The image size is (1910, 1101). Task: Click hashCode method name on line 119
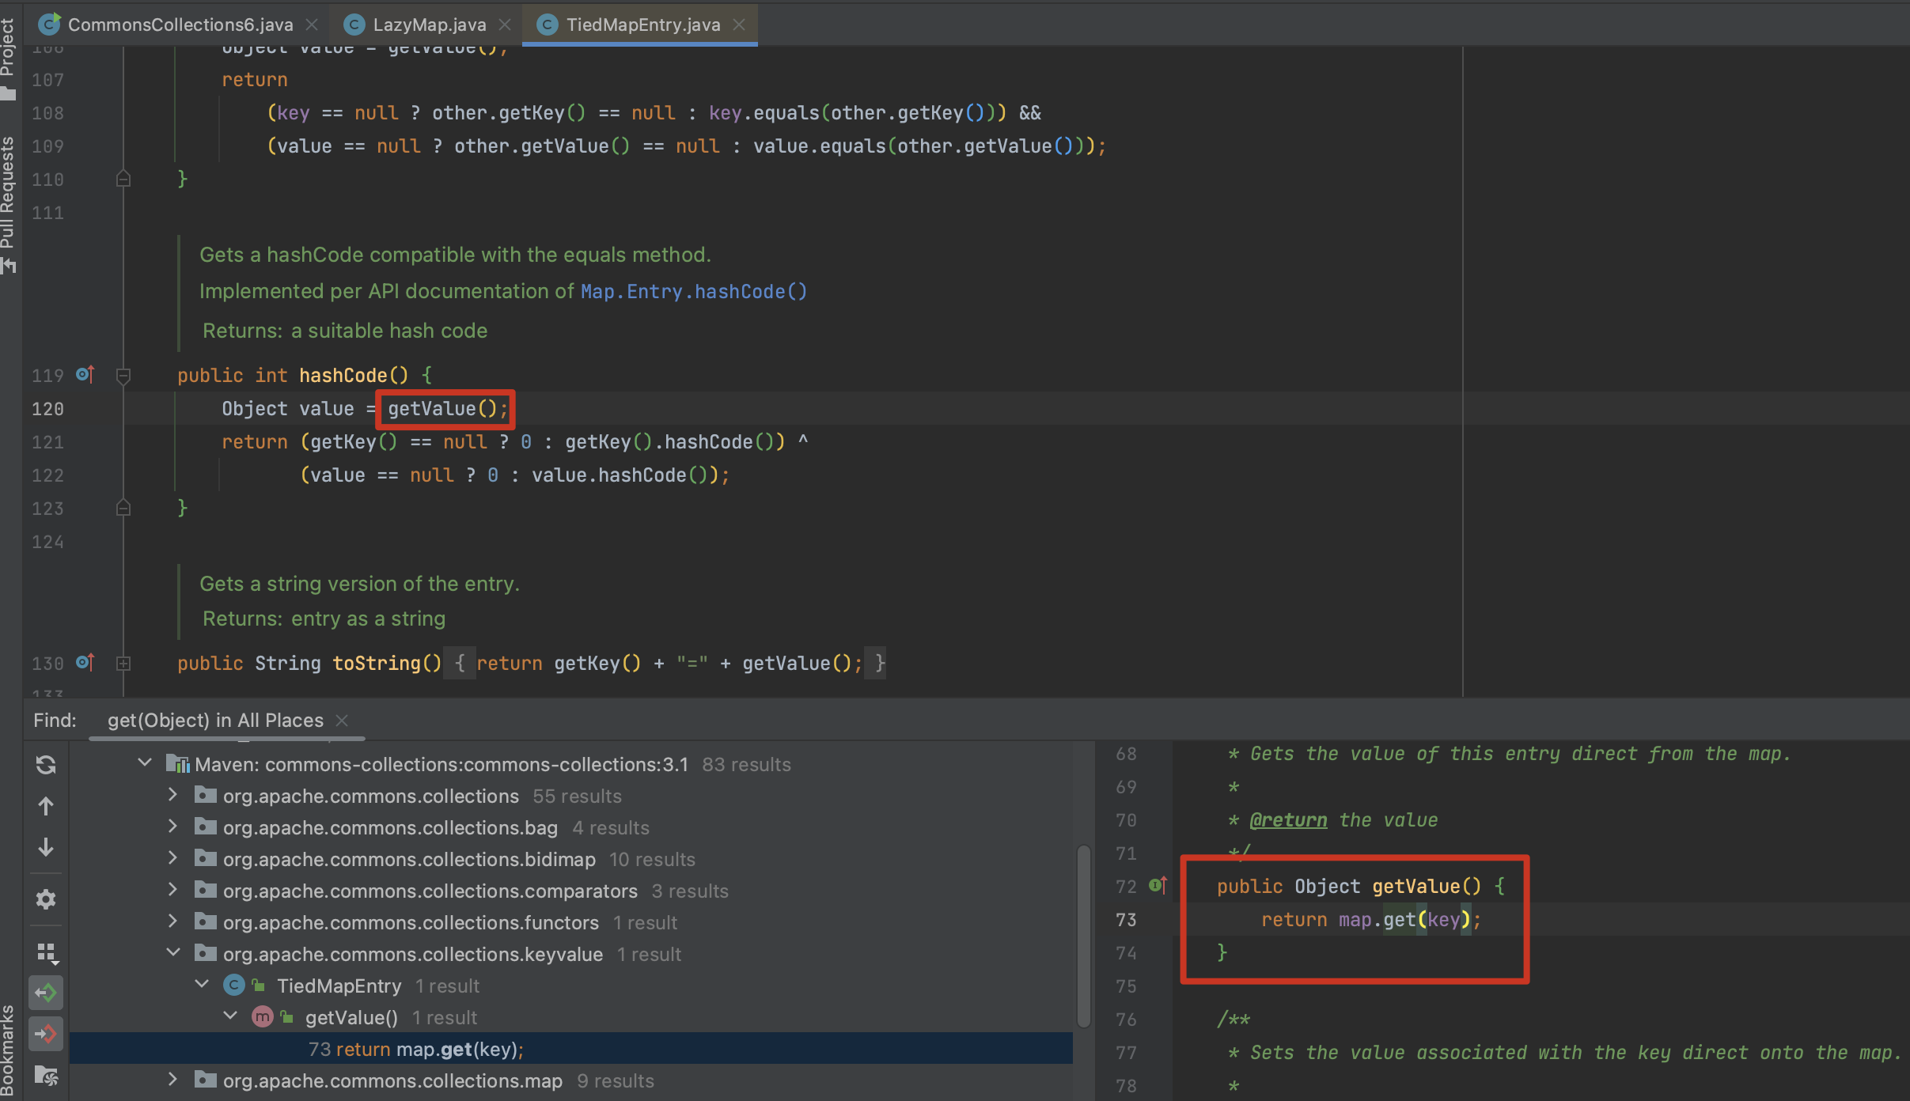click(x=343, y=376)
